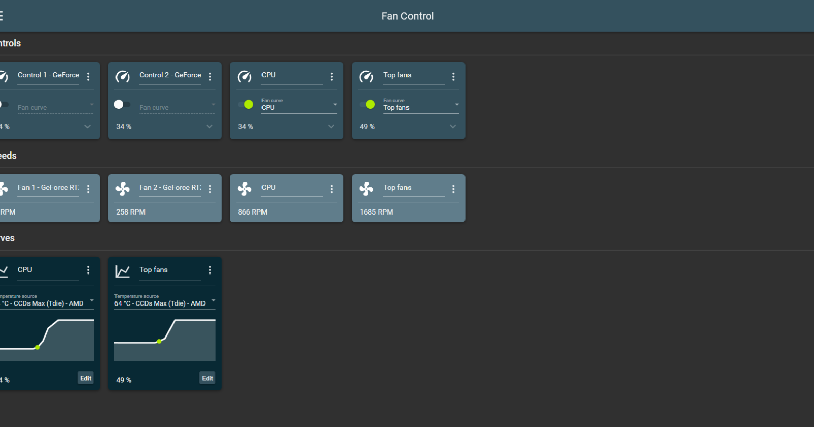Click the CPU speed fan icon
Image resolution: width=814 pixels, height=427 pixels.
tap(245, 189)
